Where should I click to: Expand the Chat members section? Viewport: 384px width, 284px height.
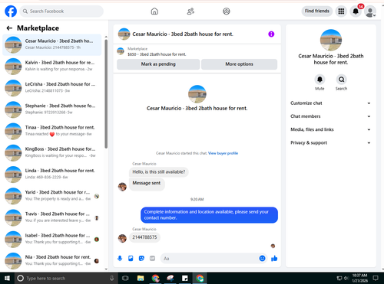[x=330, y=116]
